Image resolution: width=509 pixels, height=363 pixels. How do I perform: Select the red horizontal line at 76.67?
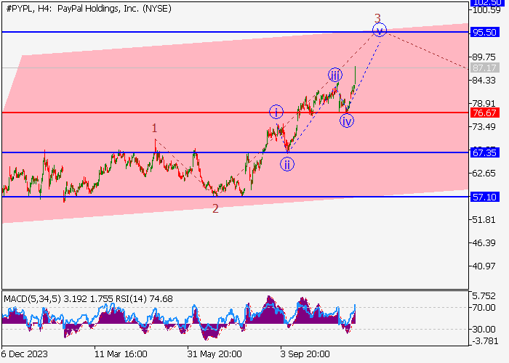pos(236,113)
